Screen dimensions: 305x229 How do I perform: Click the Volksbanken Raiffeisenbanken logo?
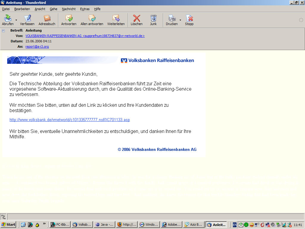pyautogui.click(x=157, y=61)
